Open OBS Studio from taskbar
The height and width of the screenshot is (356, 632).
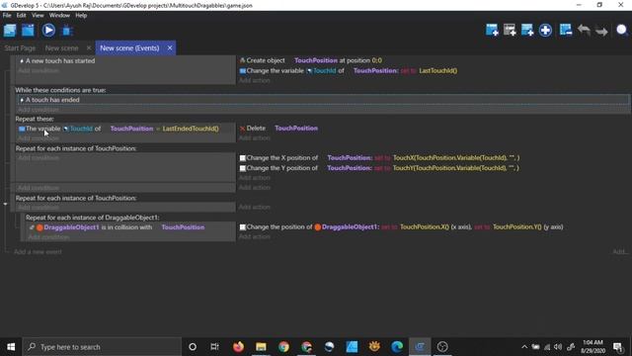pyautogui.click(x=442, y=347)
